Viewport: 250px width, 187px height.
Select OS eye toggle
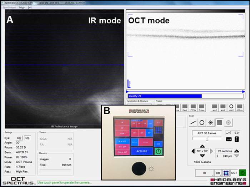[27, 138]
